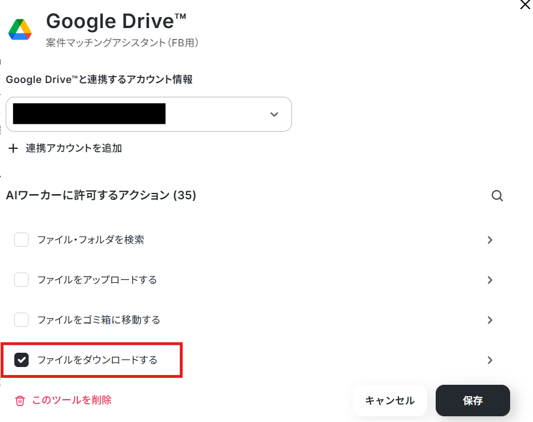Click the search magnifier icon for actions
533x422 pixels.
[498, 196]
